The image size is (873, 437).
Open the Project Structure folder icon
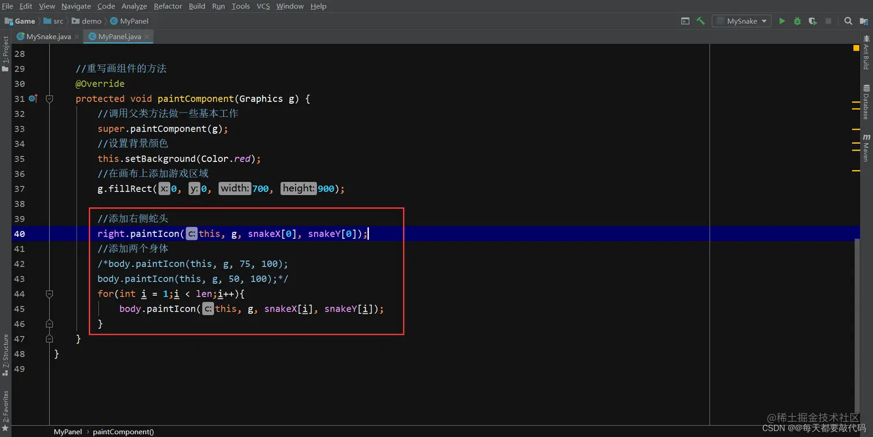coord(863,21)
